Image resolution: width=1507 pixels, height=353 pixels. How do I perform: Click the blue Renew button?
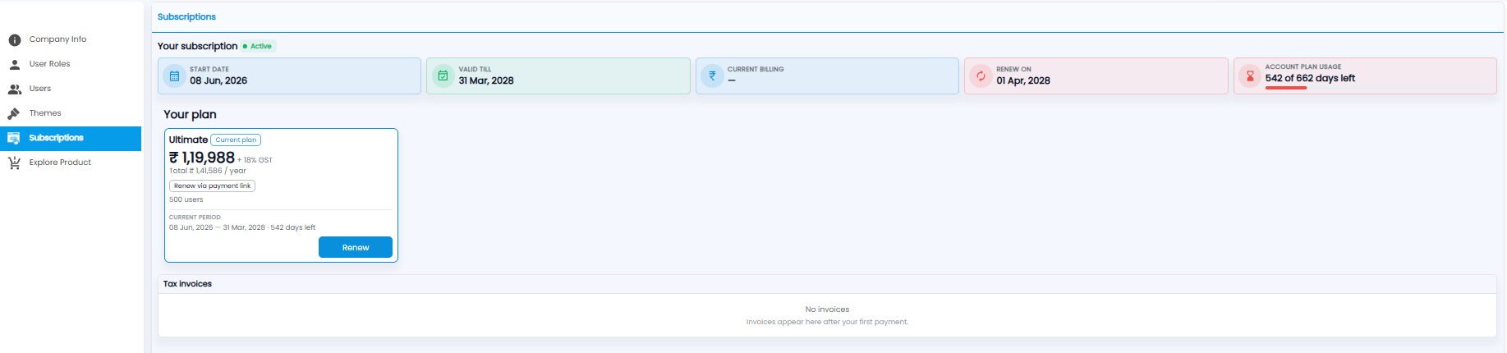[x=356, y=247]
